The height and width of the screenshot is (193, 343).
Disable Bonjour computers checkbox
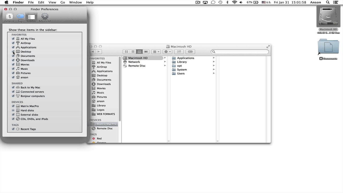[x=13, y=96]
